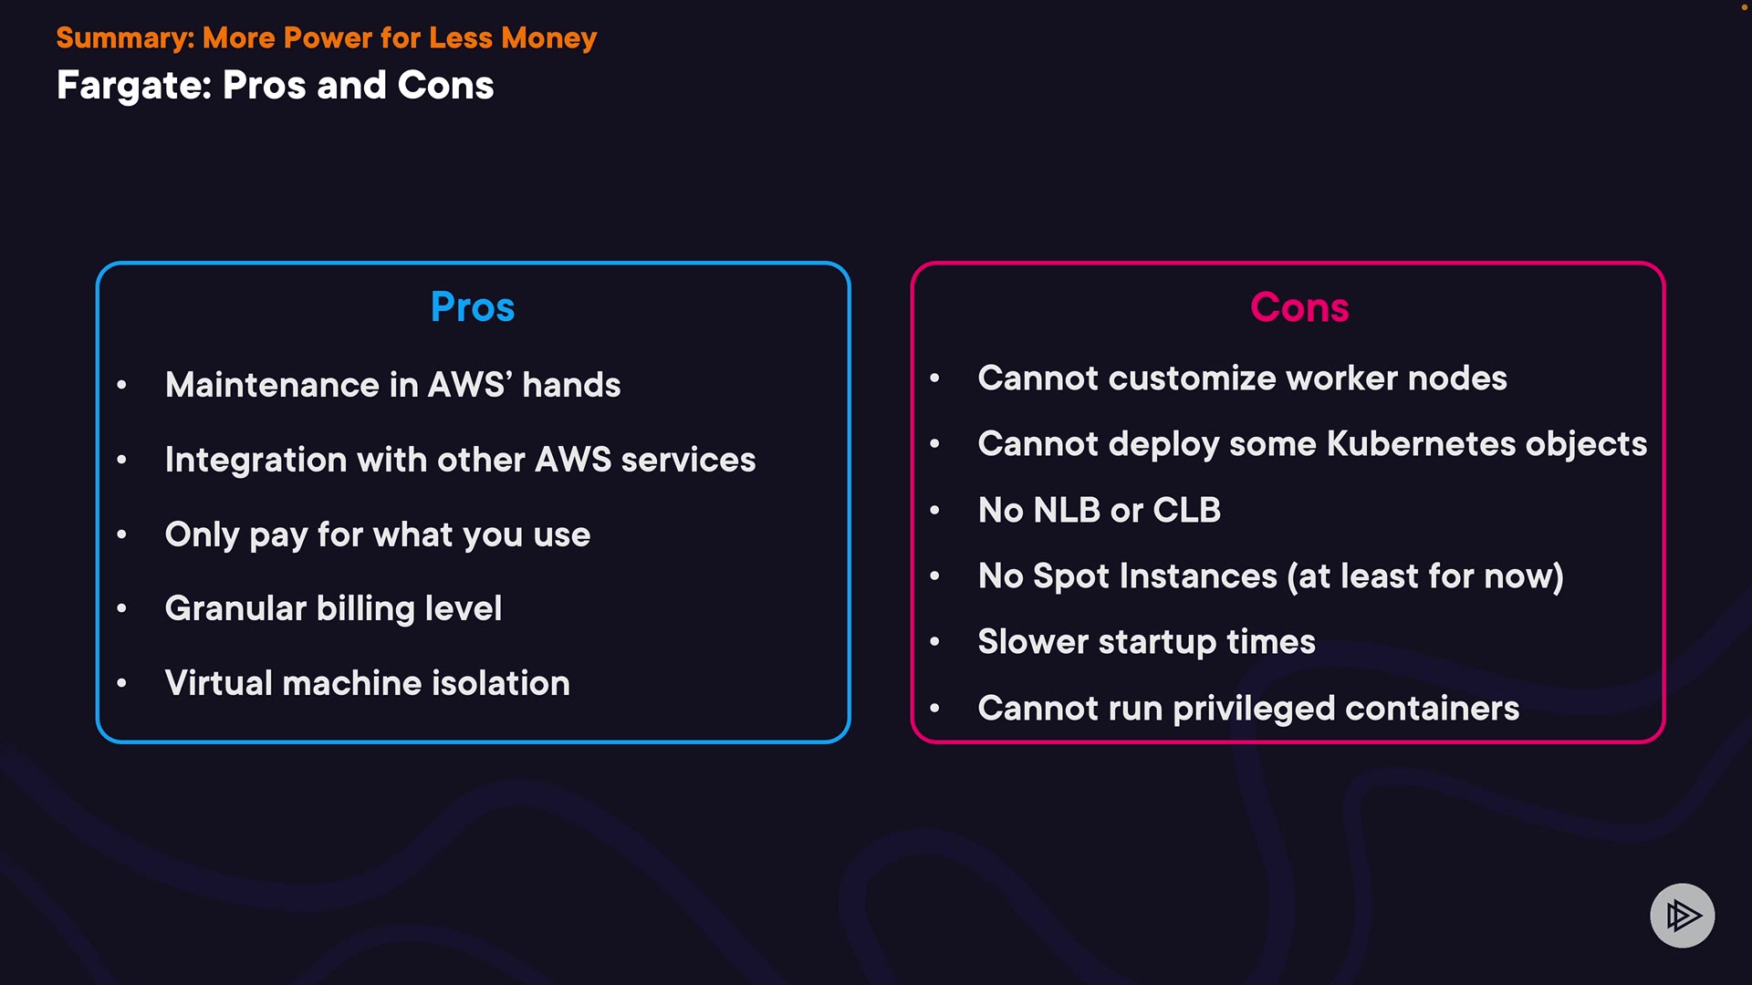The width and height of the screenshot is (1752, 985).
Task: Select "Cannot deploy some Kubernetes objects" line
Action: 1312,444
